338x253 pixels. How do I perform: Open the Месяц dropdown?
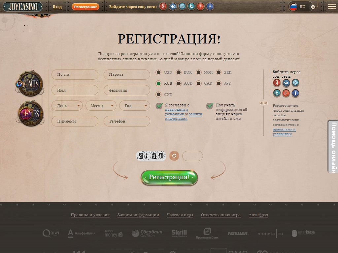pyautogui.click(x=101, y=106)
